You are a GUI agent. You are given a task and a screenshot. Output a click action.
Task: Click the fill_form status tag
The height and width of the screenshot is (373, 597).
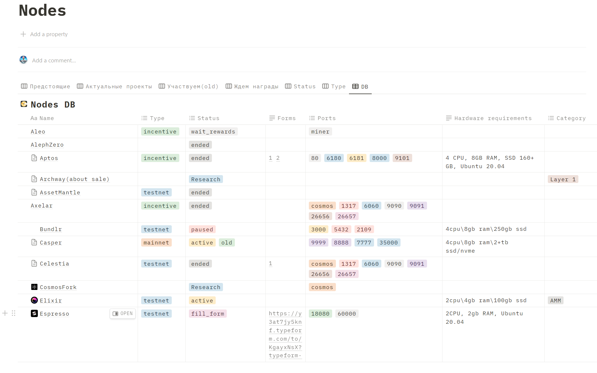click(x=208, y=314)
